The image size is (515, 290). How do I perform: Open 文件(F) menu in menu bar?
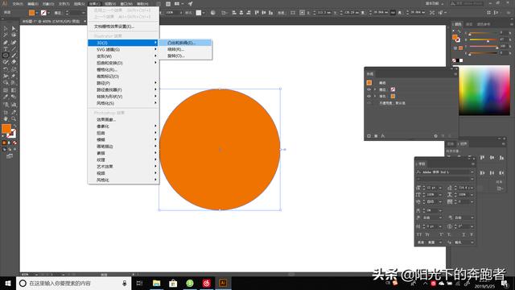click(18, 4)
